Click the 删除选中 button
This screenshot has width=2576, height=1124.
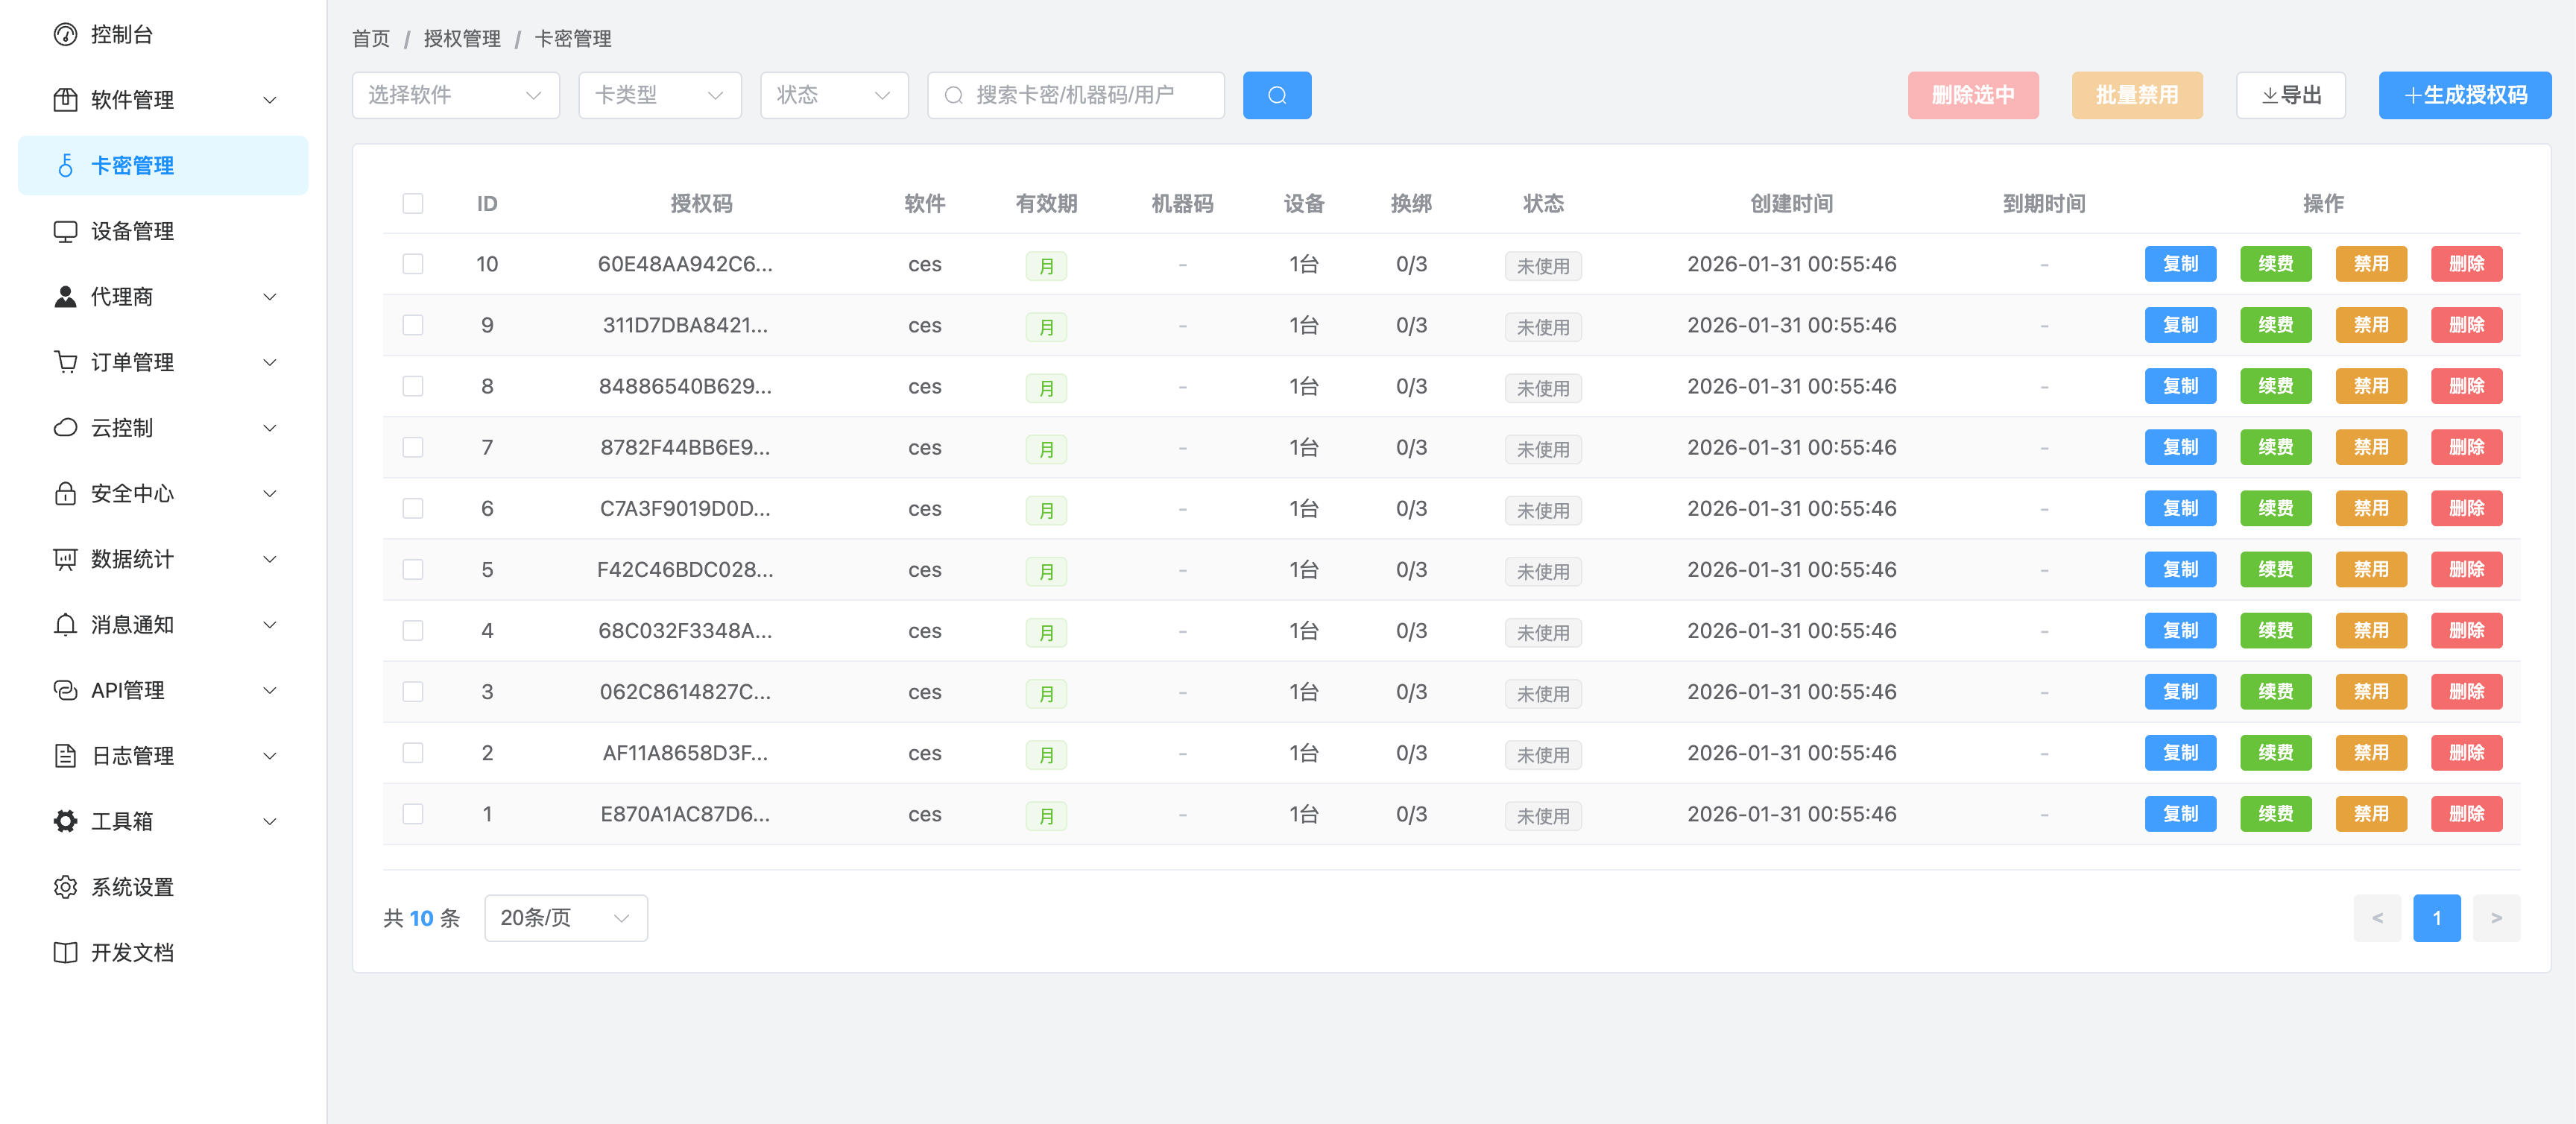pyautogui.click(x=1972, y=95)
